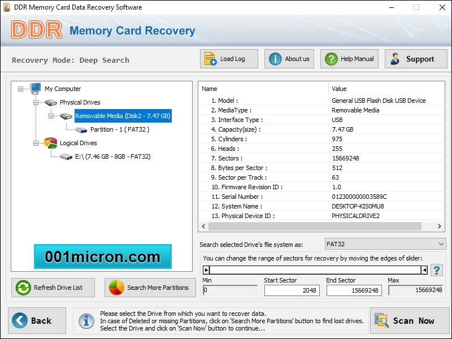This screenshot has width=452, height=339.
Task: Click the left edge handle of sector slider
Action: tap(206, 270)
